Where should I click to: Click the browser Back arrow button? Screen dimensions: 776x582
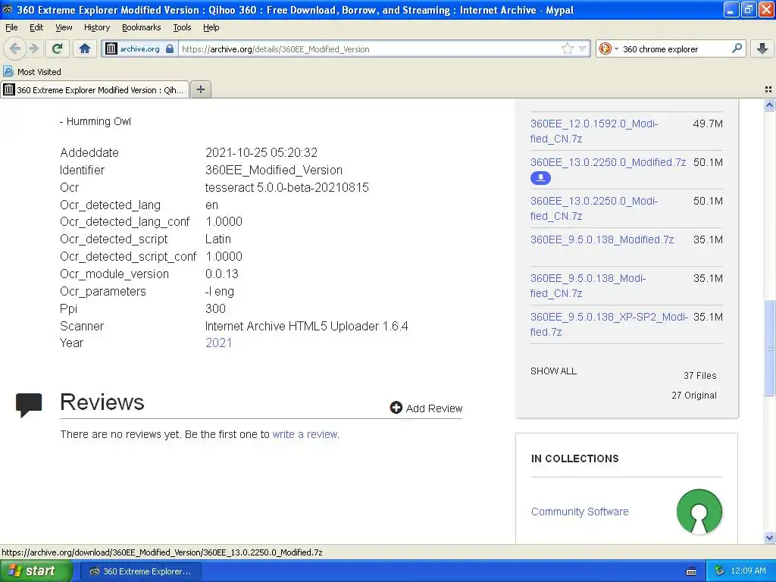coord(14,48)
